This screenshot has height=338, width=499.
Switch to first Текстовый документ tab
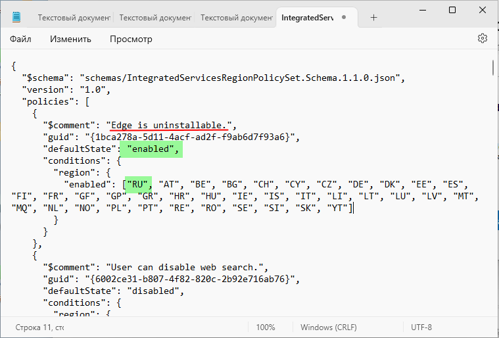click(74, 18)
